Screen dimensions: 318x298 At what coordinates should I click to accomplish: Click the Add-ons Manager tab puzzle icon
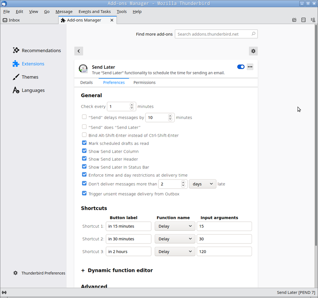point(63,20)
